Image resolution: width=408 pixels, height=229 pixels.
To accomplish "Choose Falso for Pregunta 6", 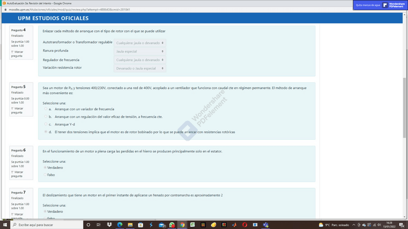I will [45, 175].
